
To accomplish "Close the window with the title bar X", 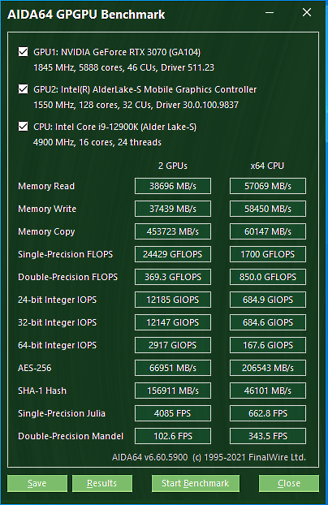I will coord(307,12).
